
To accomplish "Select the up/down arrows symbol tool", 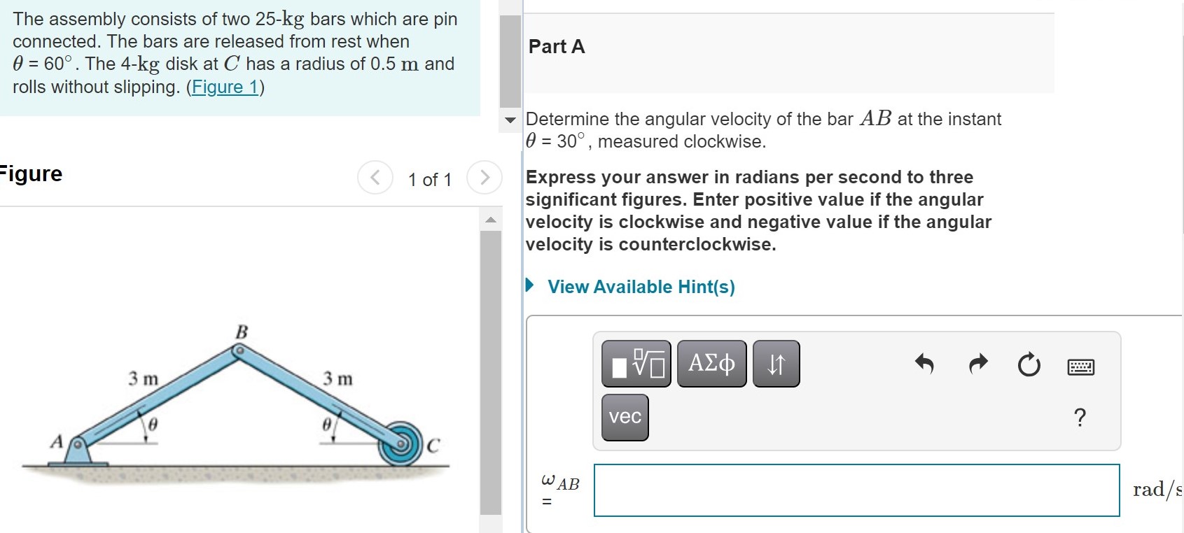I will point(776,363).
